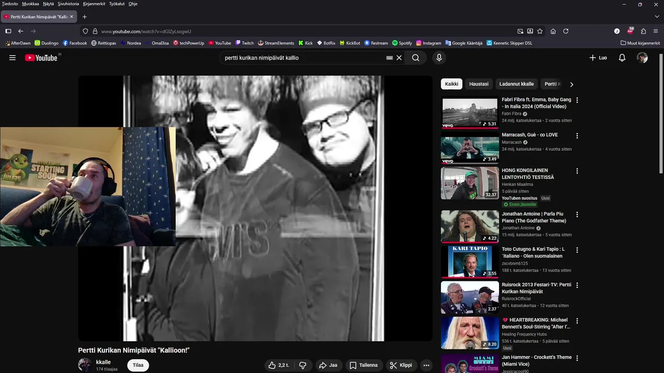Go to the YouTube home logo
This screenshot has height=373, width=664.
tap(41, 58)
